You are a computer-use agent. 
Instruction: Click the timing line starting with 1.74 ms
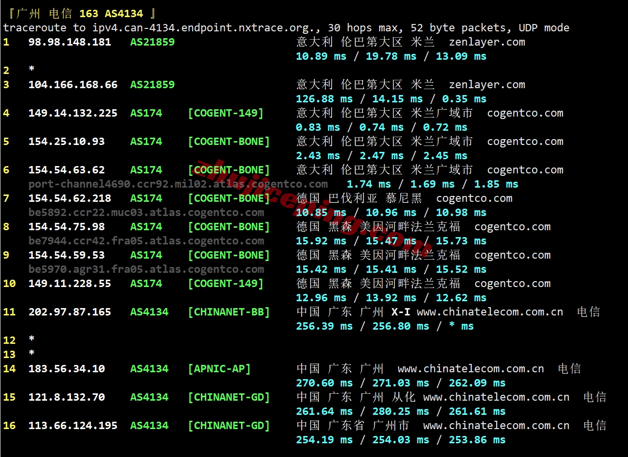(433, 184)
